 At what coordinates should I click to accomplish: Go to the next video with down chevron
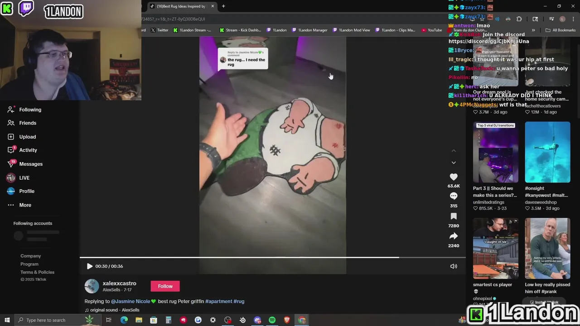click(x=454, y=163)
